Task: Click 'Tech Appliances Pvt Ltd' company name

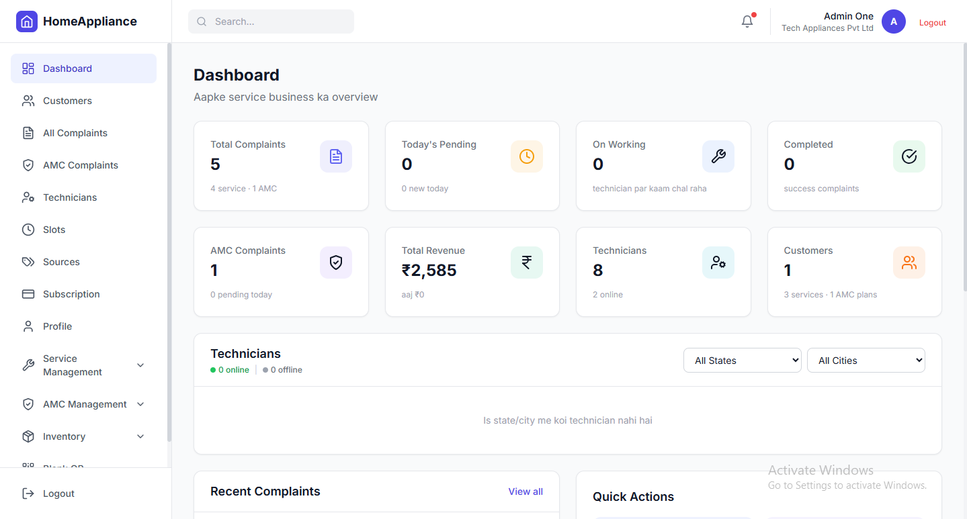Action: (x=827, y=28)
